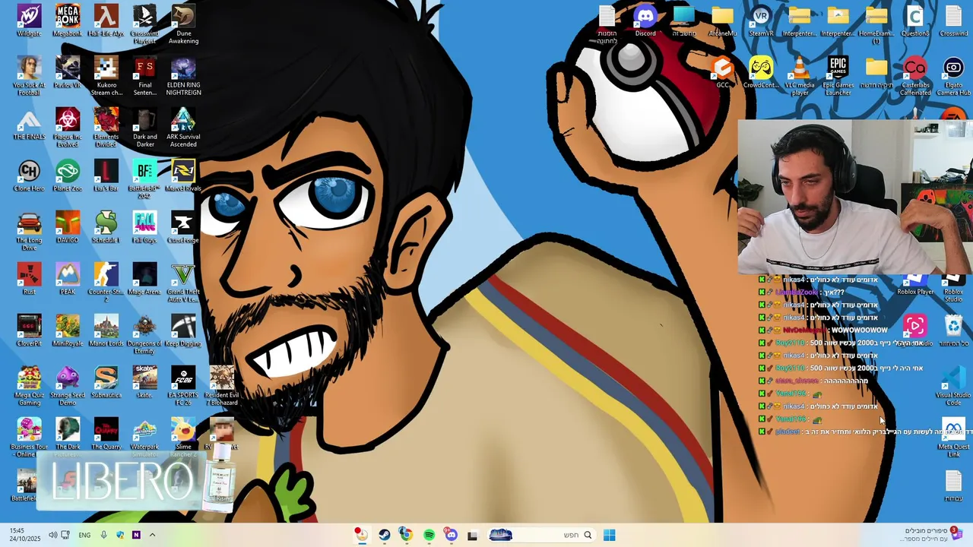The height and width of the screenshot is (547, 973).
Task: Select the Subnautica shortcut
Action: [x=106, y=382]
